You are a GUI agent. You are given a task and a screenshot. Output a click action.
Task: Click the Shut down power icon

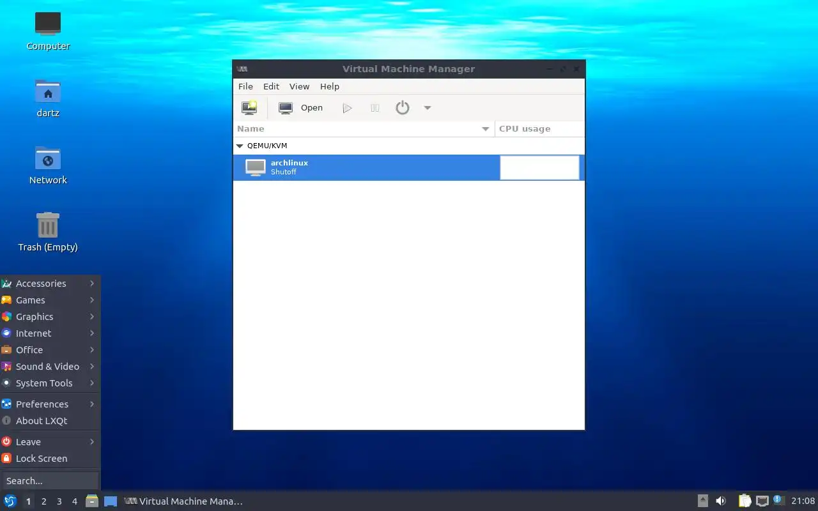[402, 108]
